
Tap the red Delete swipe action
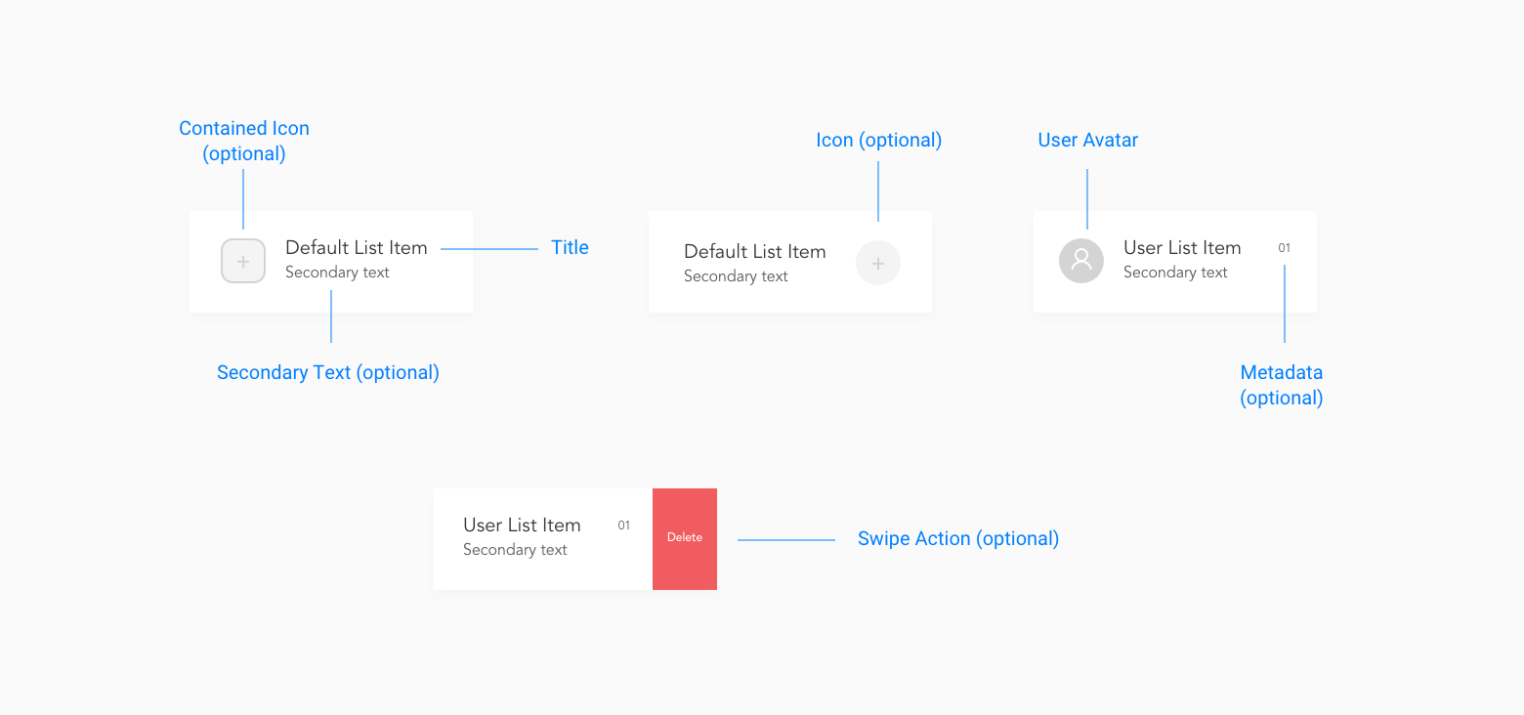[685, 539]
